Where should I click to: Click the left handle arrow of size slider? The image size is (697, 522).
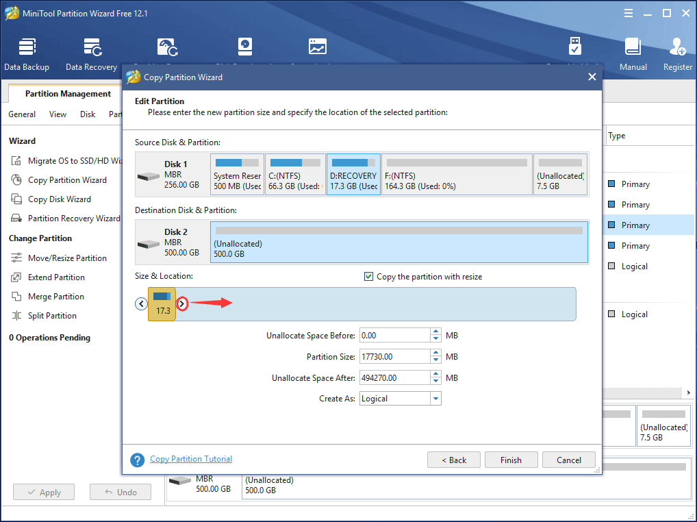click(x=141, y=303)
